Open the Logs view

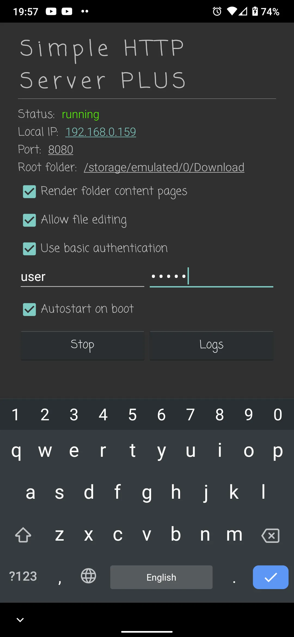tap(212, 345)
